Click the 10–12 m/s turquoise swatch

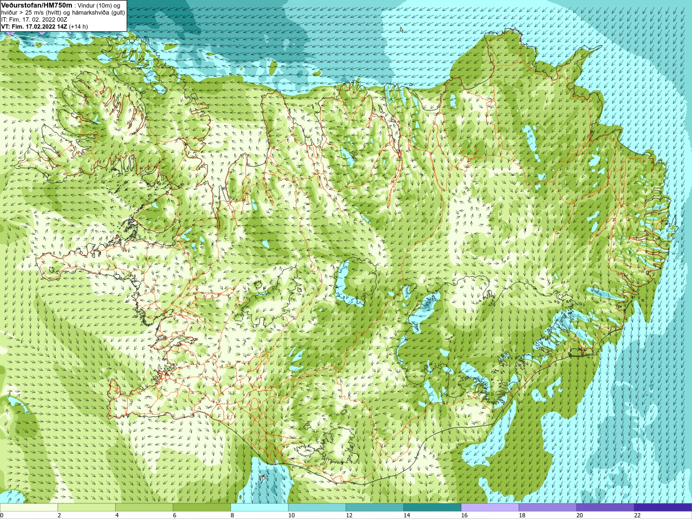coord(317,508)
